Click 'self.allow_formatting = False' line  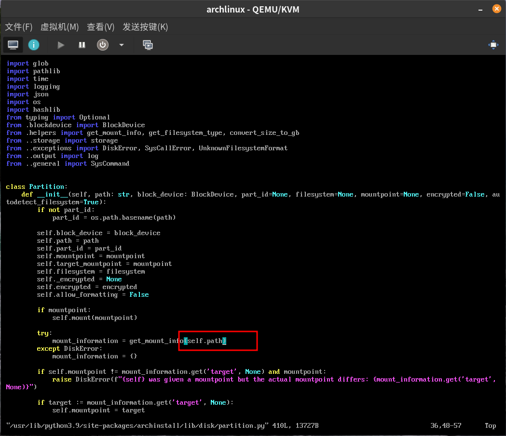tap(93, 295)
